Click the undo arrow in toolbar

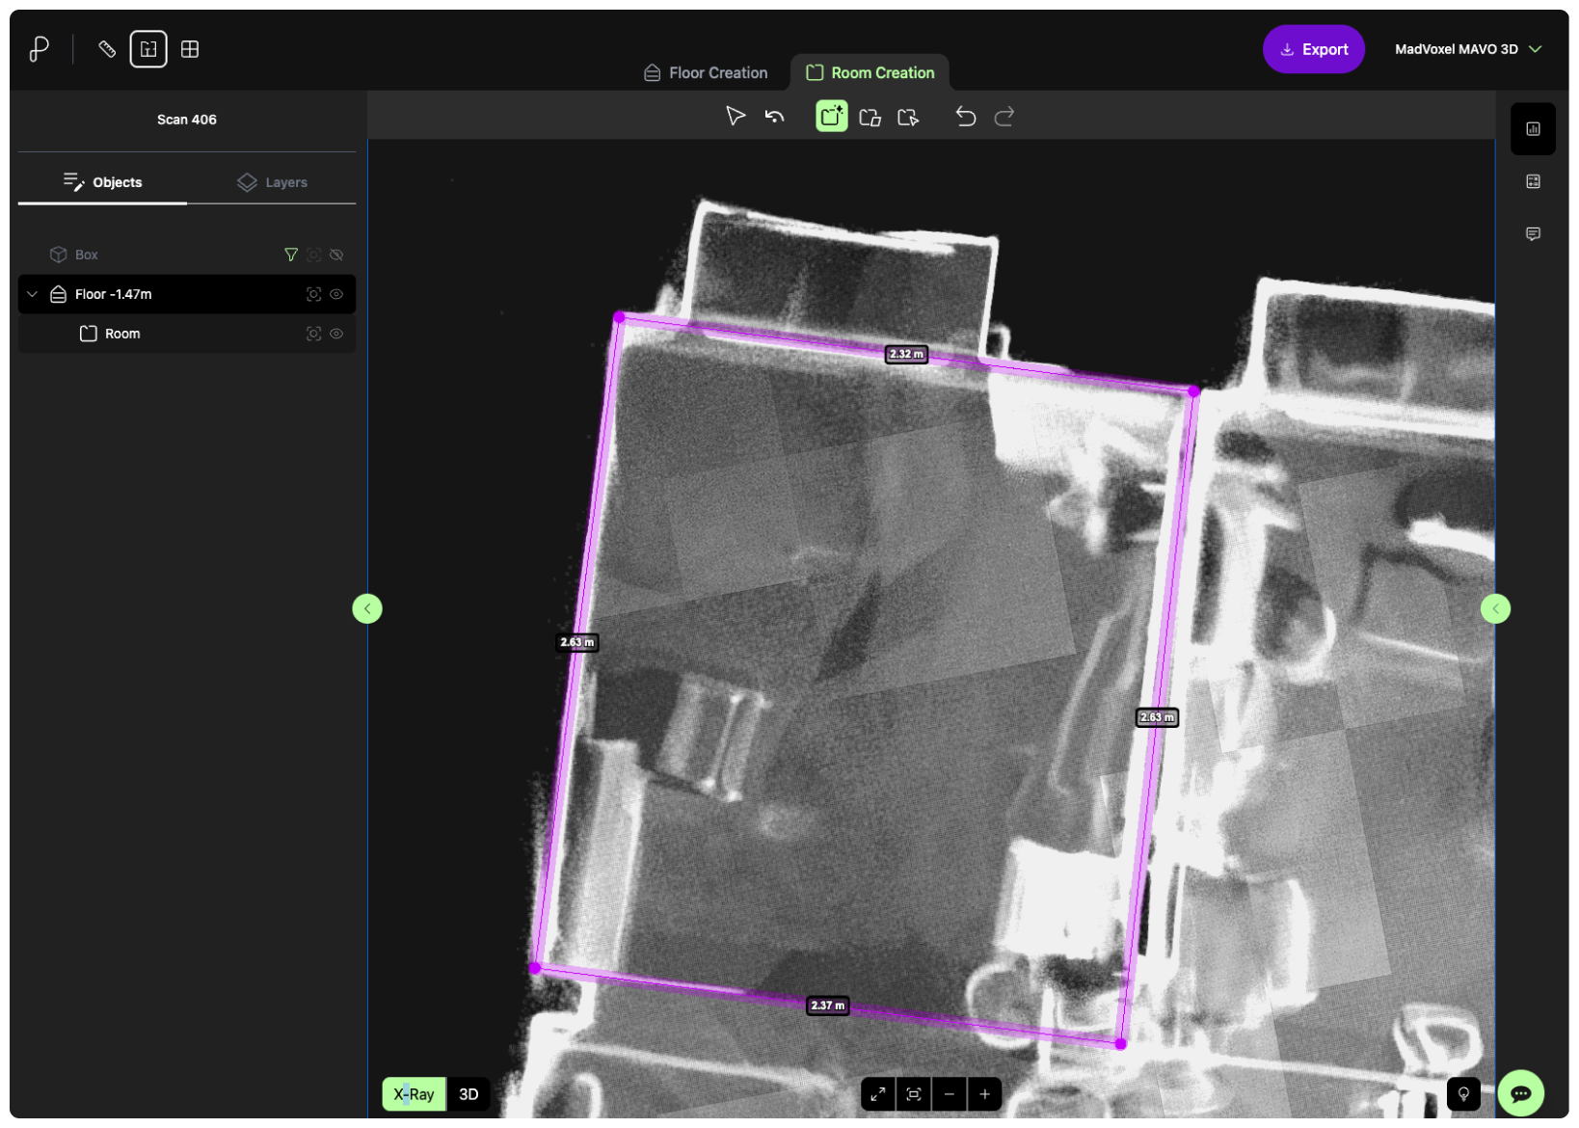click(x=965, y=117)
